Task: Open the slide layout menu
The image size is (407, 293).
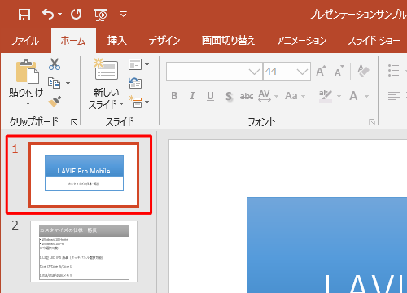Action: click(138, 64)
